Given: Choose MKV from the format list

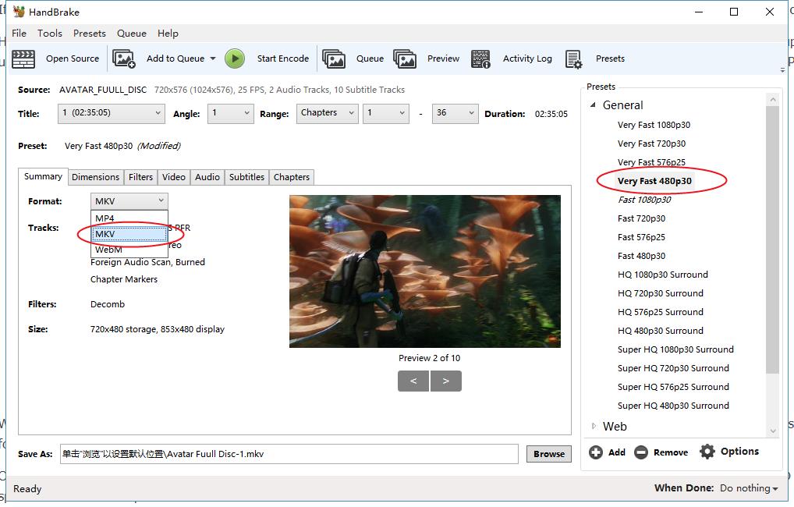Looking at the screenshot, I should [x=129, y=234].
